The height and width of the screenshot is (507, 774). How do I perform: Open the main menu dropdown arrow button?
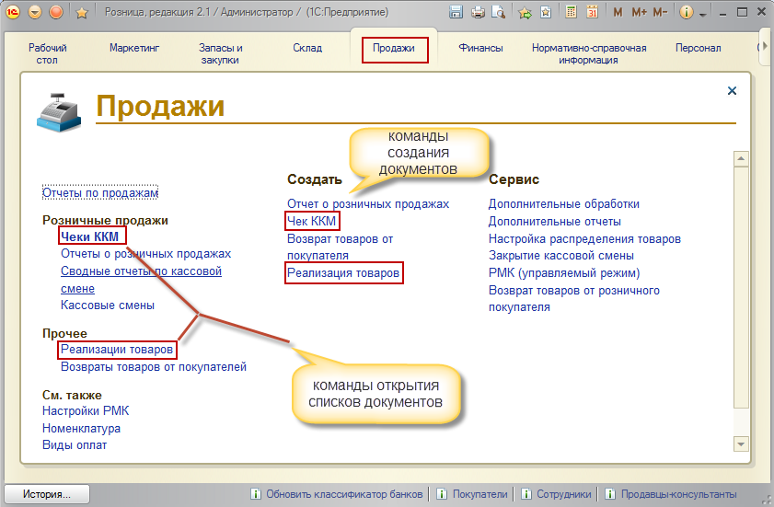coord(35,12)
